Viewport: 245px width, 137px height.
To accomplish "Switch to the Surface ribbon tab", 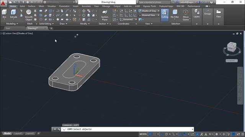I will pyautogui.click(x=31, y=6).
